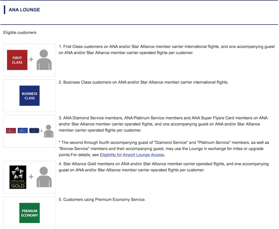Image resolution: width=279 pixels, height=229 pixels.
Task: Click the text starting '1. First Class customers'
Action: pyautogui.click(x=167, y=49)
